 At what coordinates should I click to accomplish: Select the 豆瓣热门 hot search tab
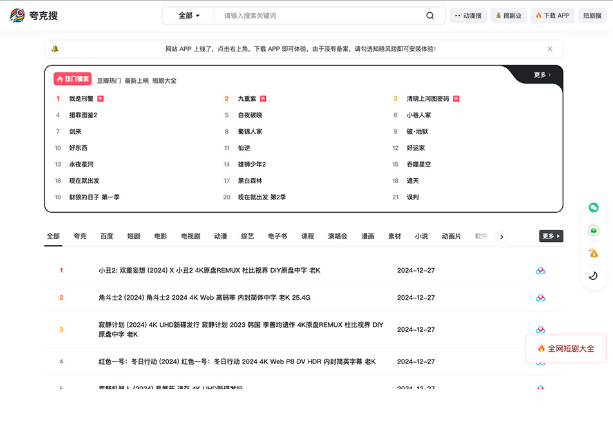coord(109,81)
